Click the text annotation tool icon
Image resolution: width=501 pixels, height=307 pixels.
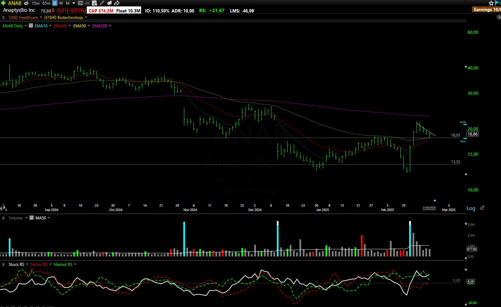pyautogui.click(x=81, y=3)
